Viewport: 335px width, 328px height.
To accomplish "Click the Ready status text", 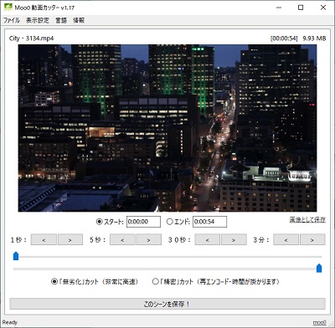I will coord(10,322).
